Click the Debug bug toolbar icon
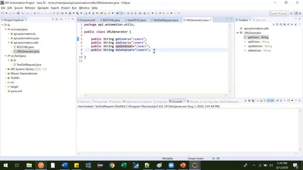Screen dimensions: 303x170 (x=62, y=13)
